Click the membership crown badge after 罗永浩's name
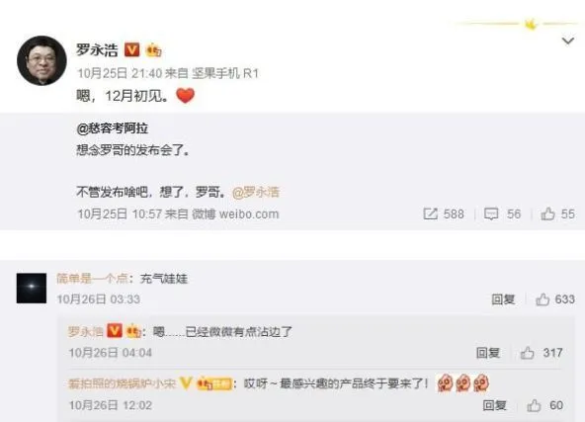Screen dimensions: 585x422 click(x=154, y=49)
